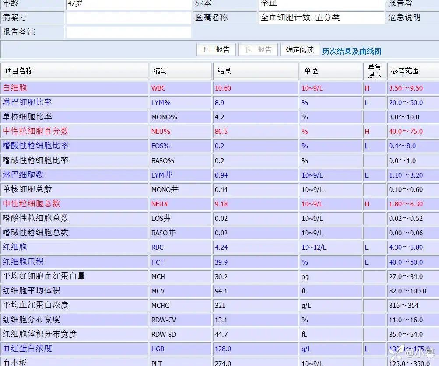Click the HGB result 128.0

point(223,349)
